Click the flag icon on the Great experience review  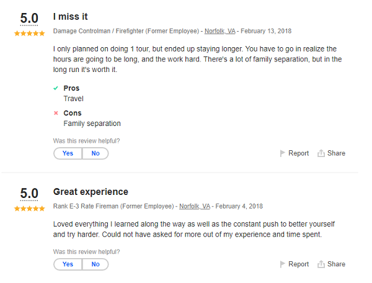283,264
